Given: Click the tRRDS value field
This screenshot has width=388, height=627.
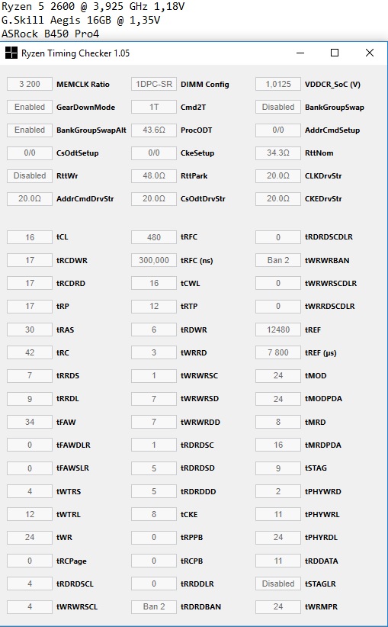Looking at the screenshot, I should point(30,375).
